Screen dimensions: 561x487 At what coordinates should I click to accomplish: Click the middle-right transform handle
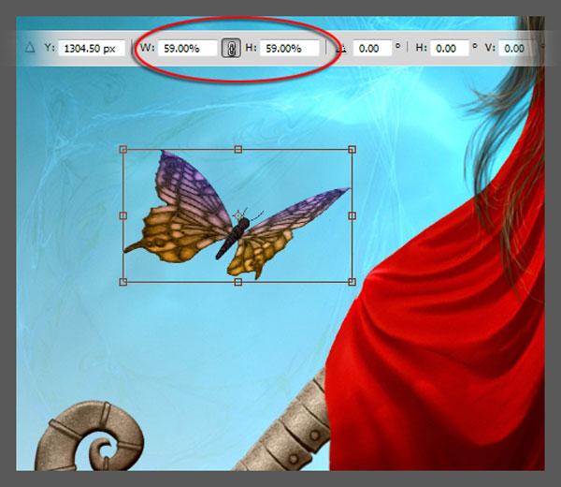[352, 215]
